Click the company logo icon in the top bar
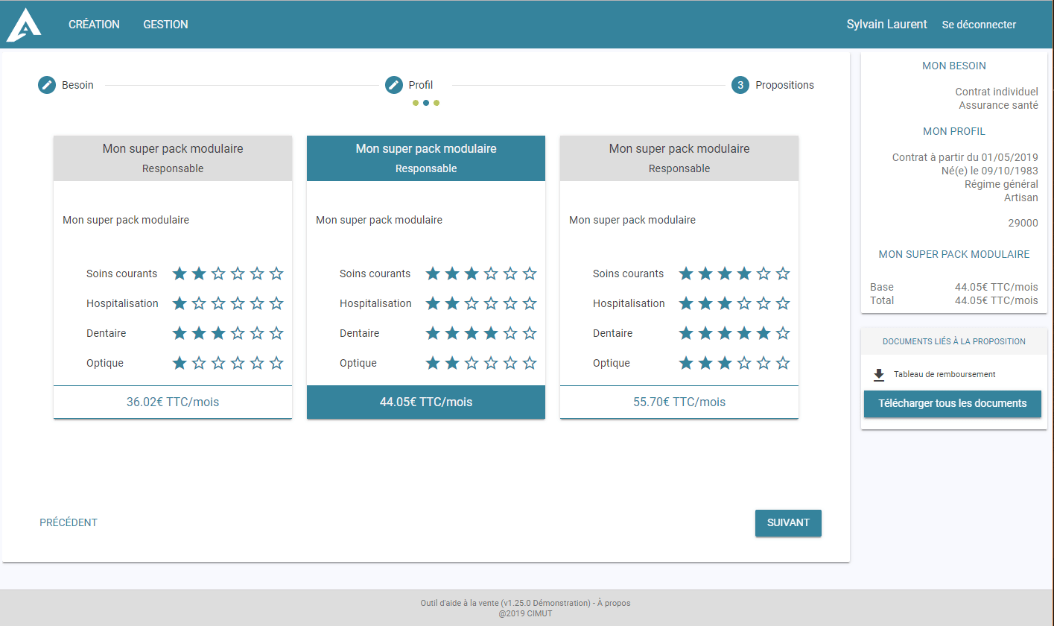This screenshot has width=1054, height=626. 23,24
